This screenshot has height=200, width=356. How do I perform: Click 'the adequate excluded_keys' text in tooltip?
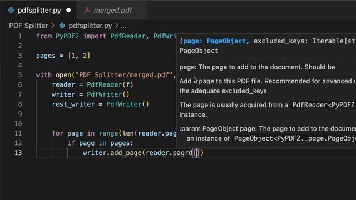pos(223,91)
